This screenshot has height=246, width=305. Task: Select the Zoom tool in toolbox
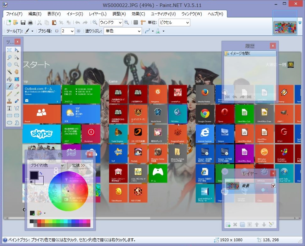coord(17,65)
